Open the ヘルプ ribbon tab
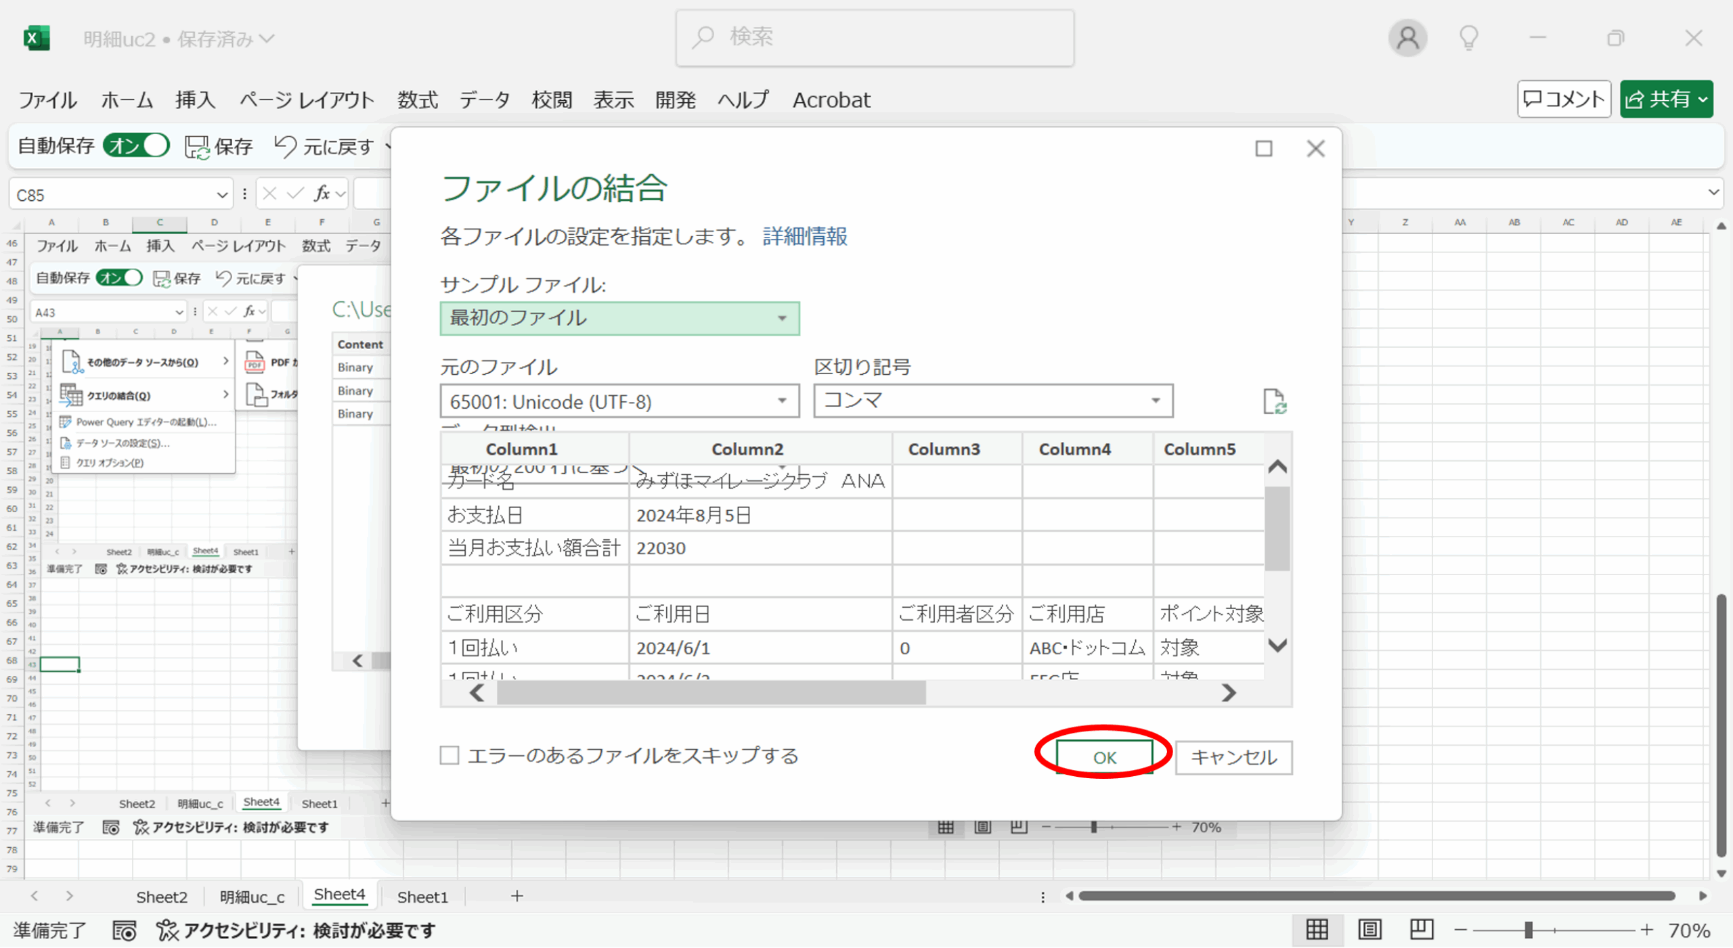The image size is (1733, 948). [743, 100]
